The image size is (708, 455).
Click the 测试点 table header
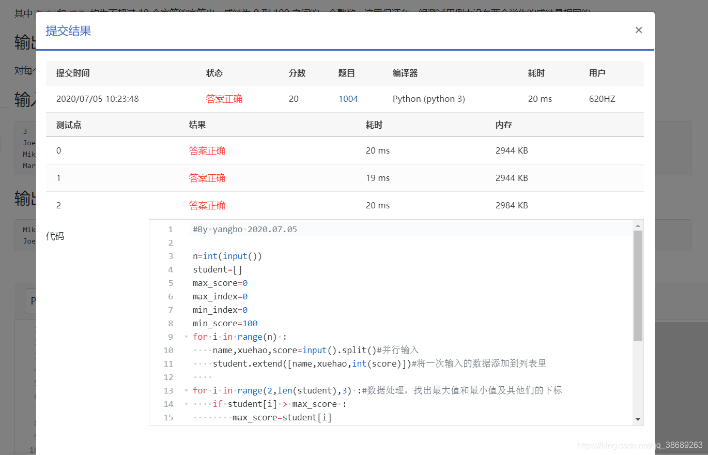68,125
